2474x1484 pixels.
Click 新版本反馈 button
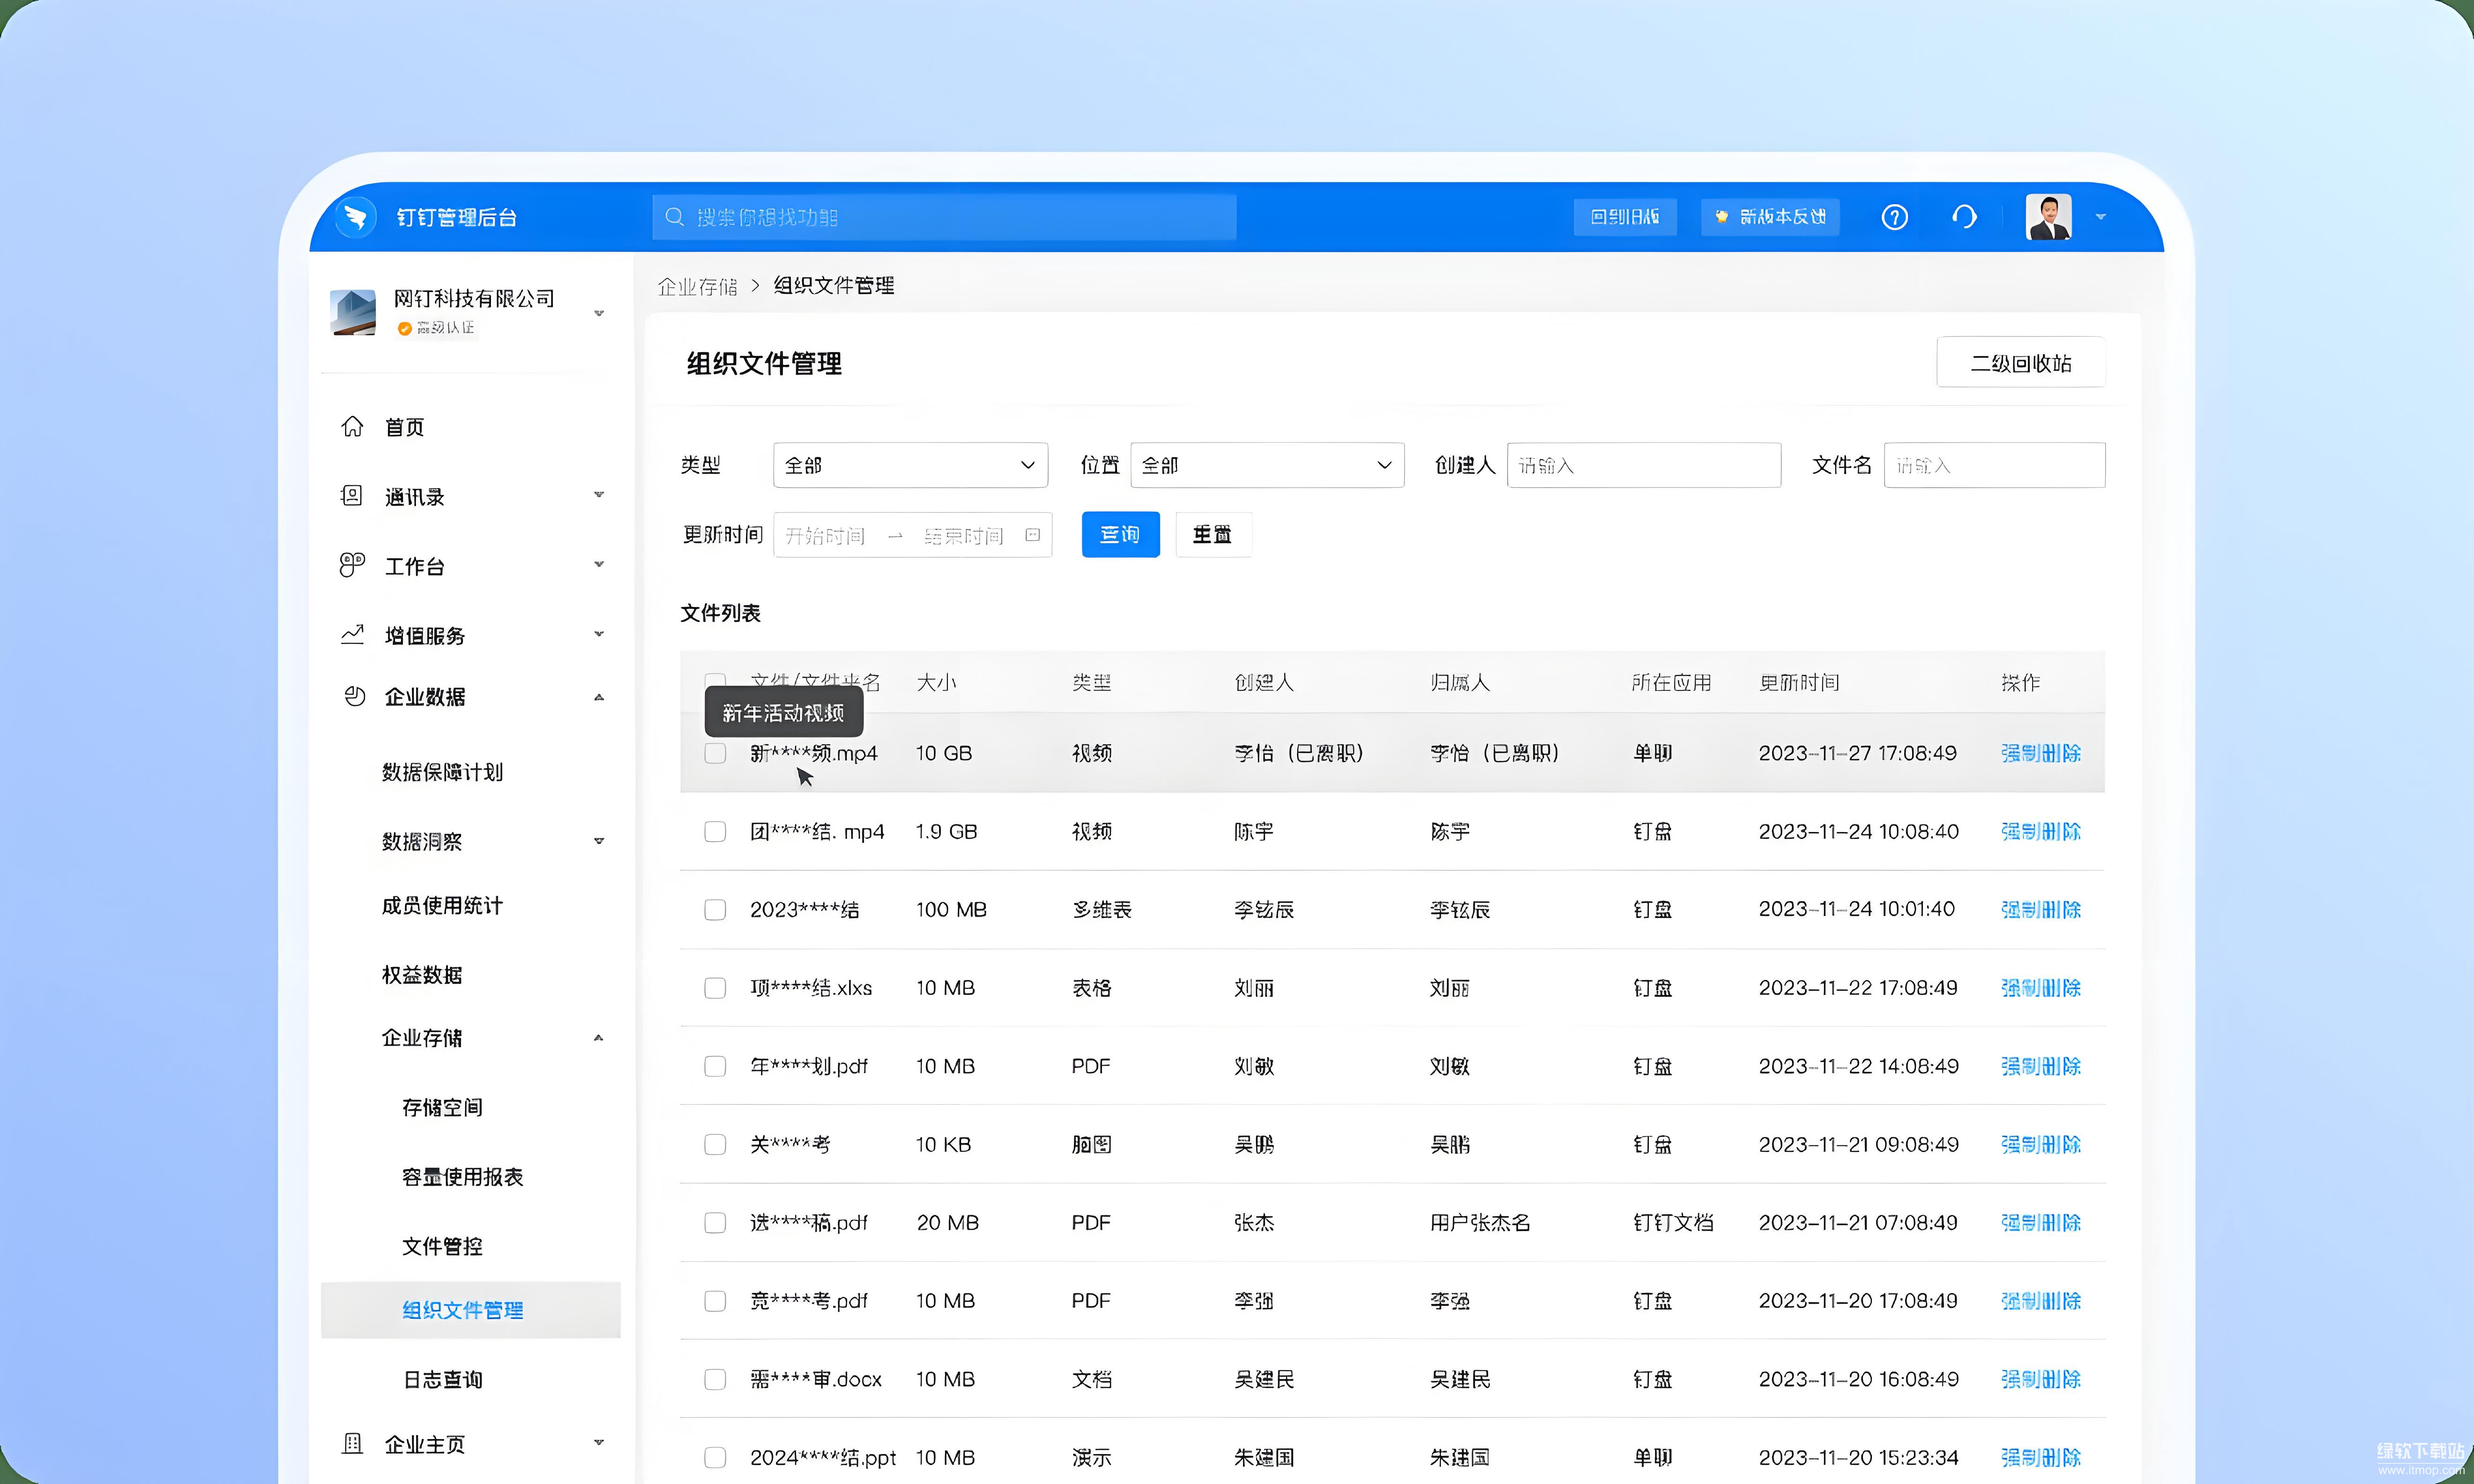click(1770, 217)
